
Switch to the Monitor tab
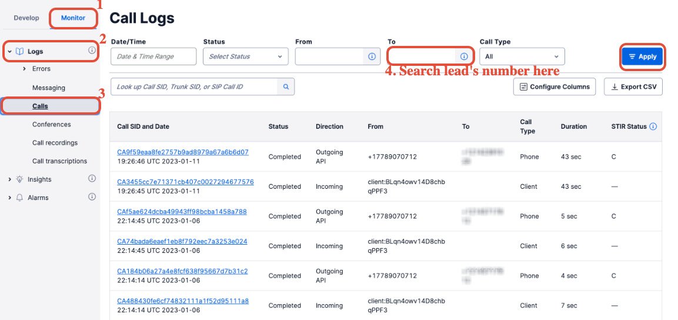[x=73, y=18]
